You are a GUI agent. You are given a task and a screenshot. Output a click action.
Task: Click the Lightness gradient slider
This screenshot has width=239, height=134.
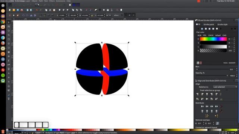click(213, 47)
